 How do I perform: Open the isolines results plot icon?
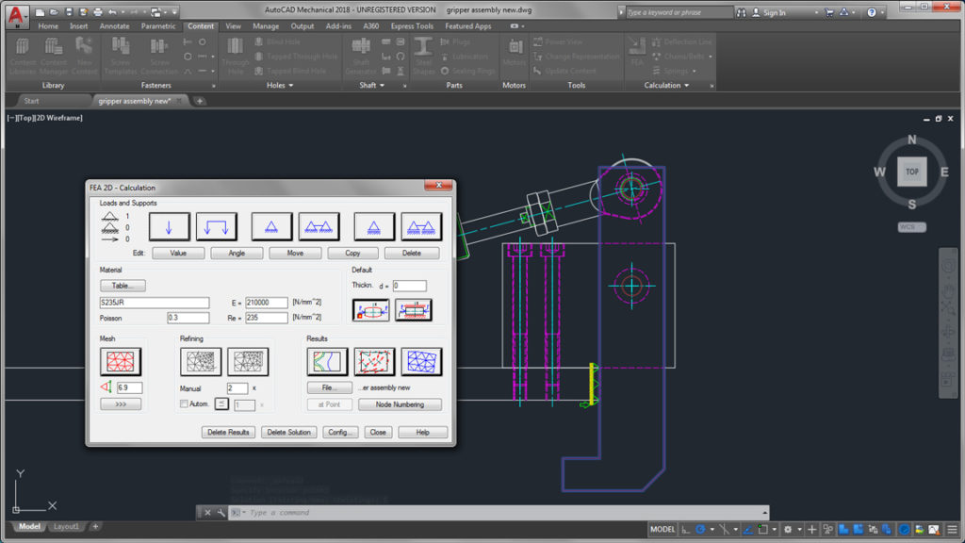[x=327, y=362]
